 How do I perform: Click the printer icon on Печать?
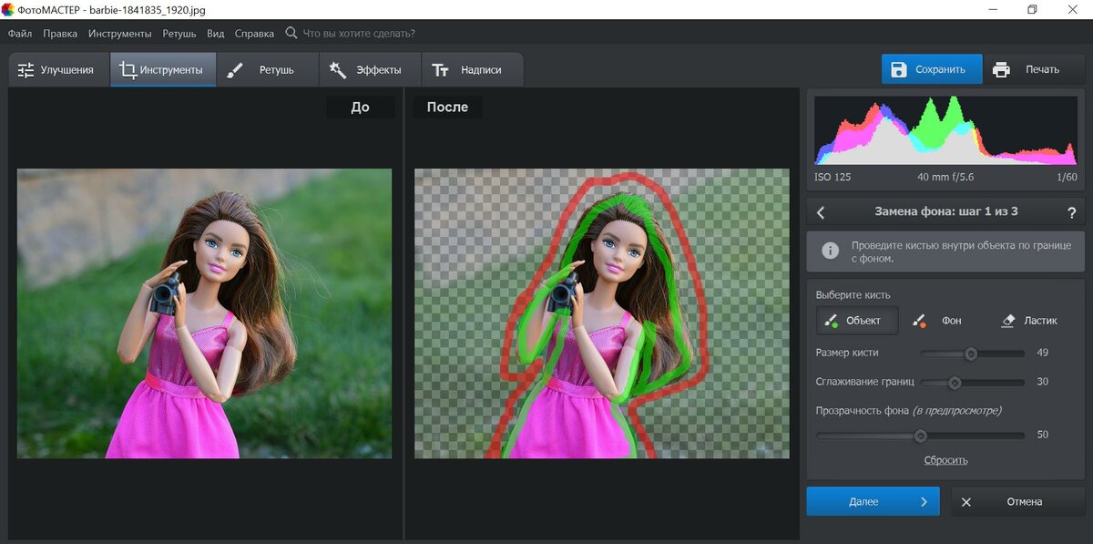tap(1002, 69)
